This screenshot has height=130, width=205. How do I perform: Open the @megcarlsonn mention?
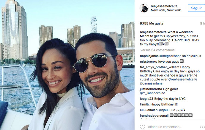pos(170,56)
